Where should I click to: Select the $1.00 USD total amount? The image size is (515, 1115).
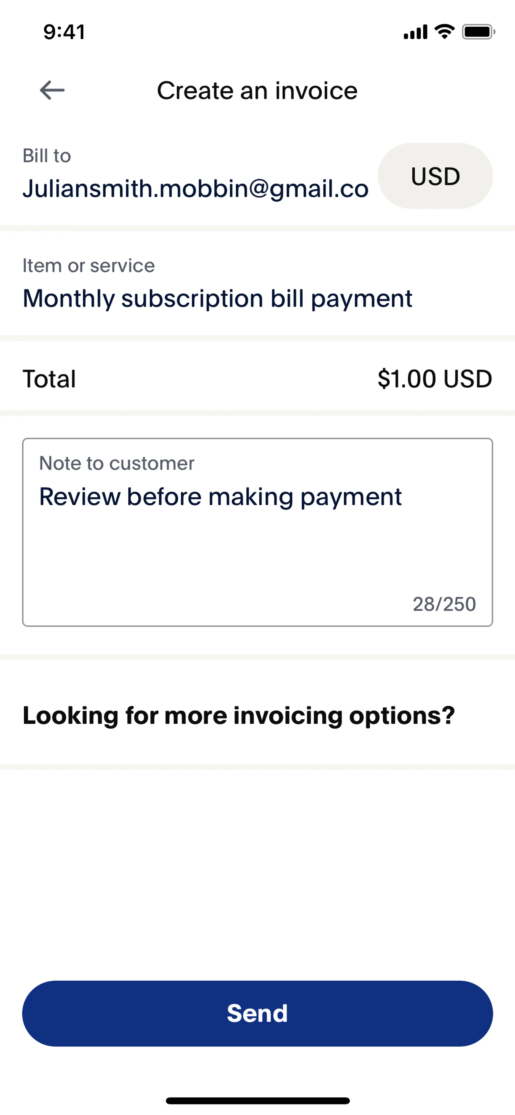tap(435, 379)
